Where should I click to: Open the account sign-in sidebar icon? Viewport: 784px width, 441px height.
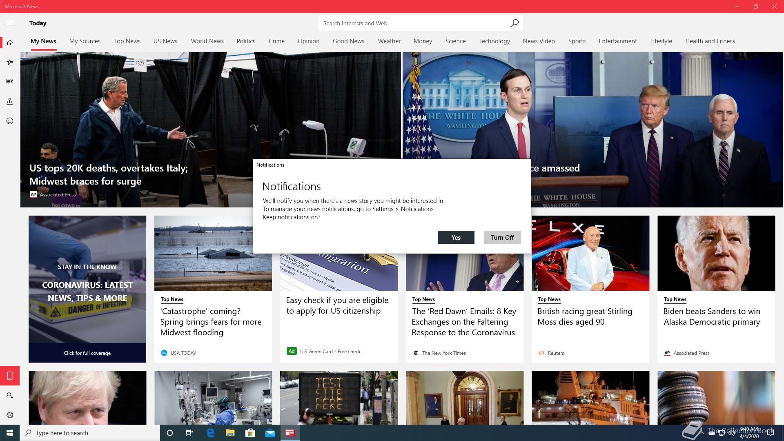point(10,395)
